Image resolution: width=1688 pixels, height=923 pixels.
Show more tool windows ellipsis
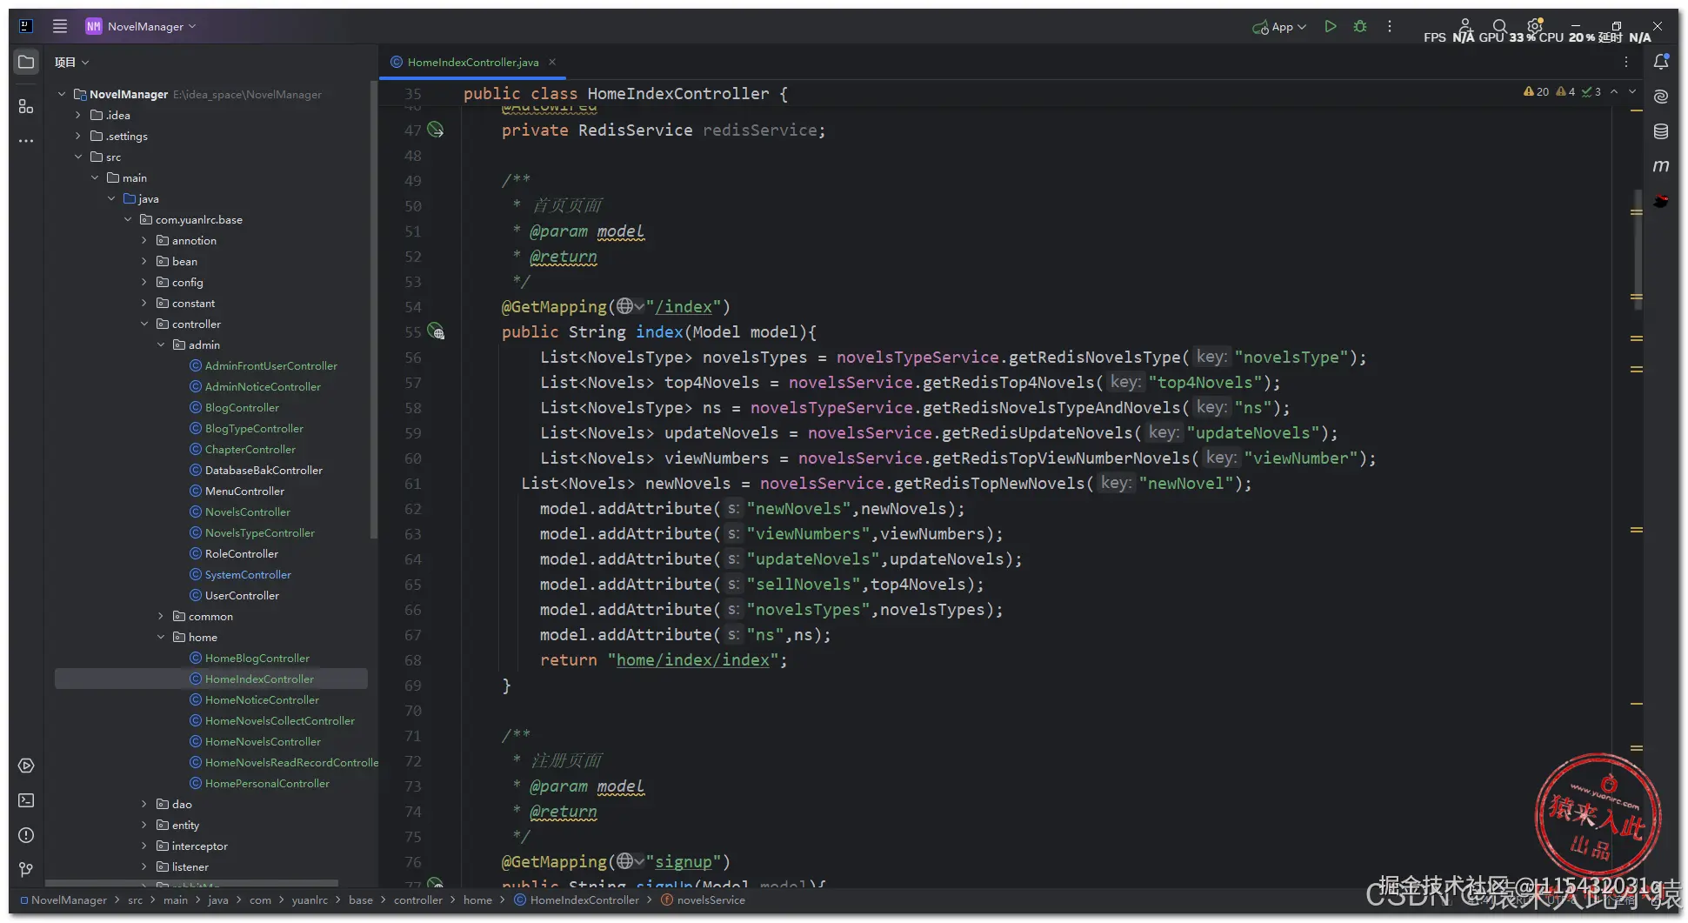pyautogui.click(x=26, y=140)
